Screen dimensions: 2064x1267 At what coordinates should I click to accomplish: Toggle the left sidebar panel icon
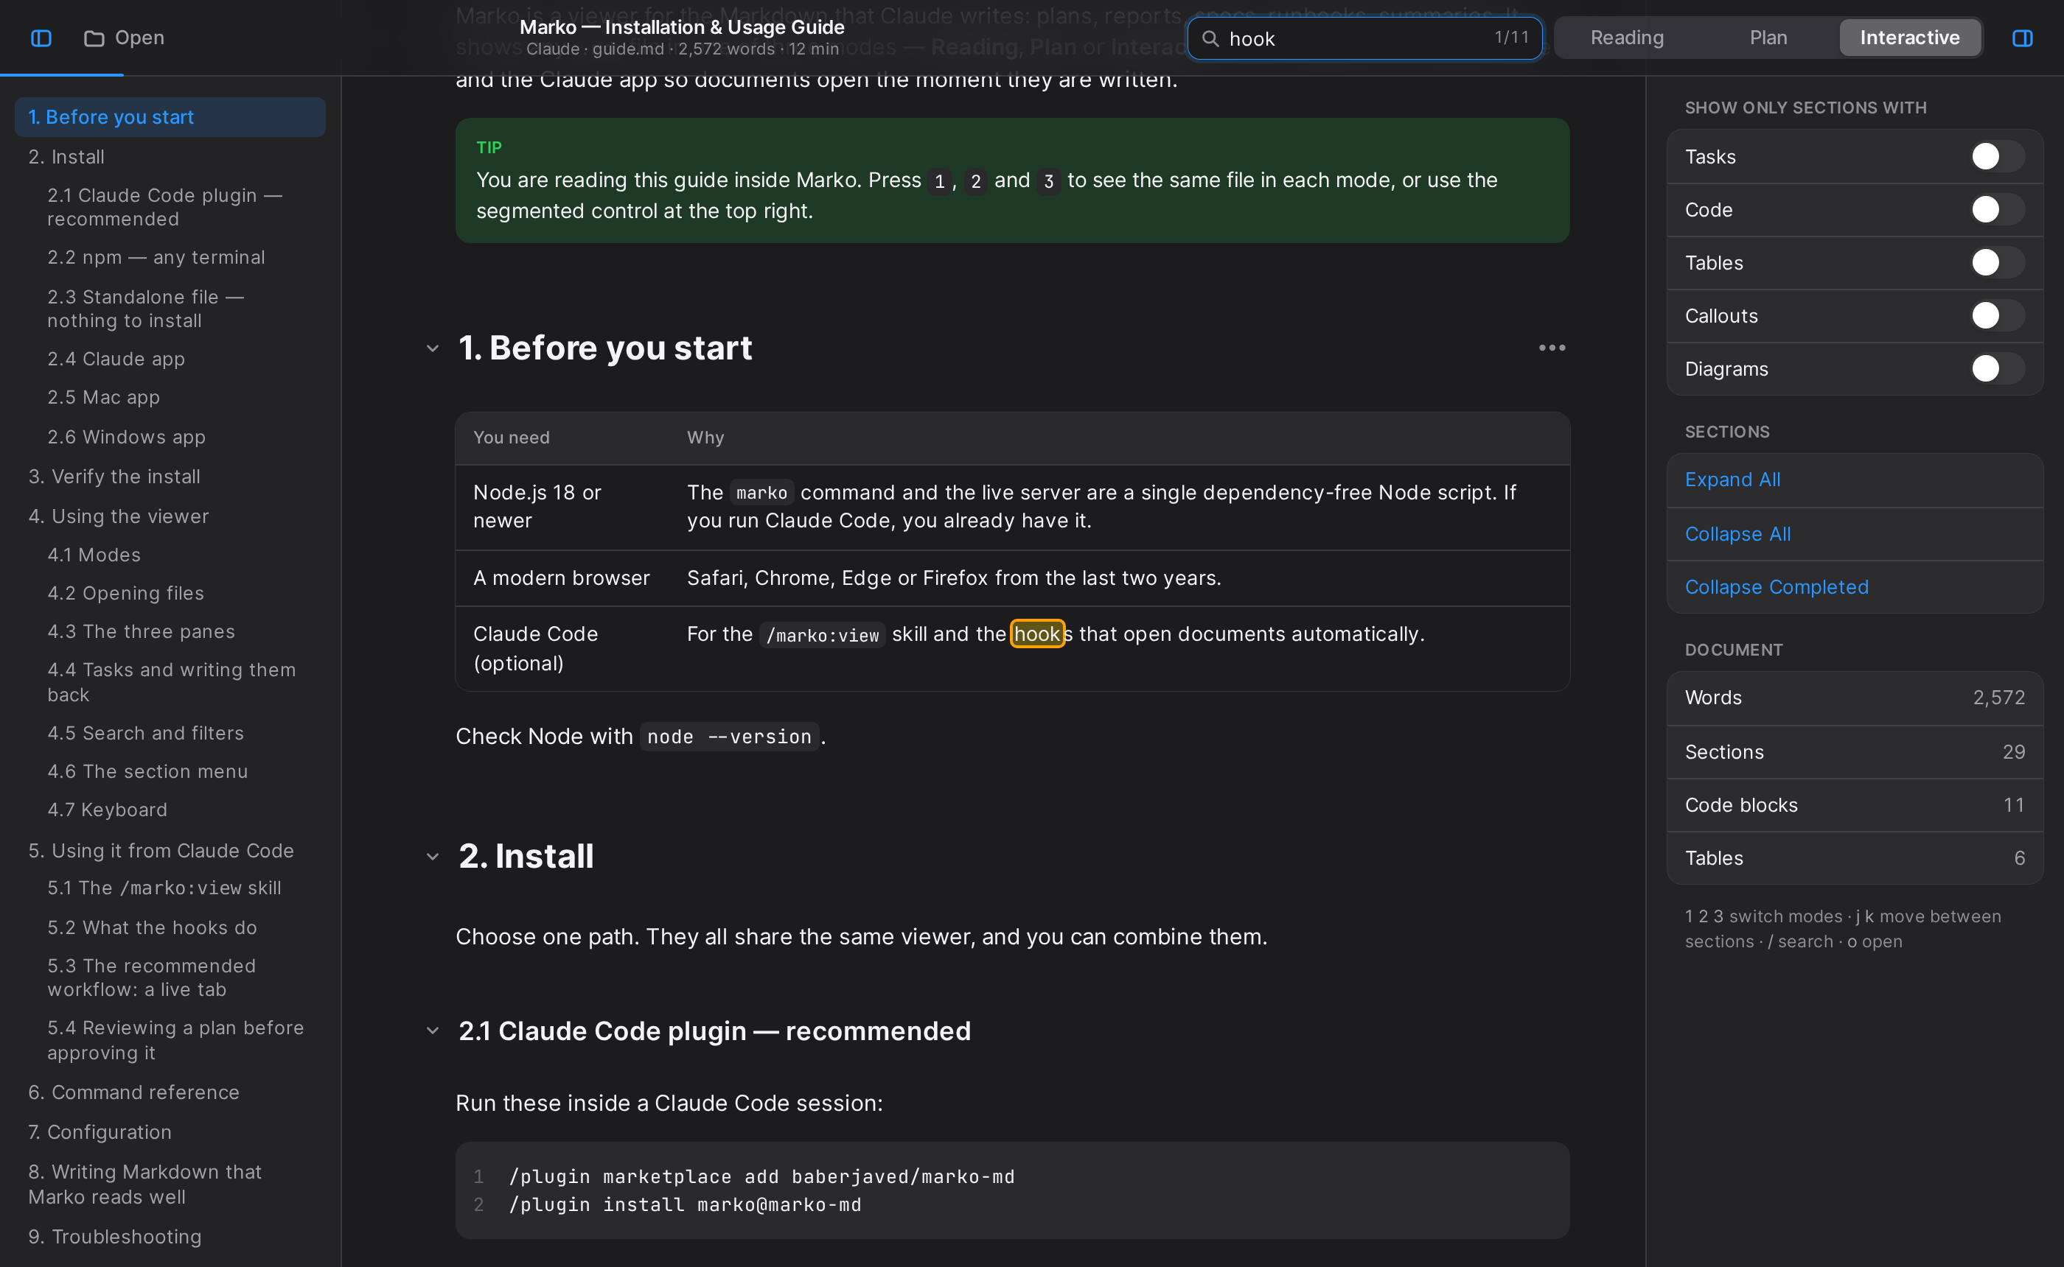pyautogui.click(x=41, y=38)
